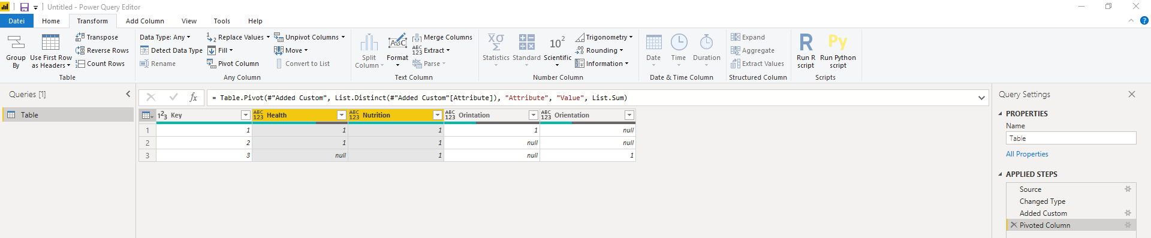The height and width of the screenshot is (238, 1151).
Task: Click the query Name input field
Action: pos(1071,138)
